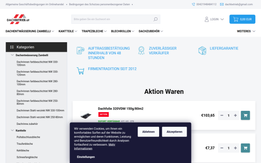Select Dachrinnen farbbeschichtet NW 280-100mm
The height and width of the screenshot is (163, 261).
coord(37,83)
